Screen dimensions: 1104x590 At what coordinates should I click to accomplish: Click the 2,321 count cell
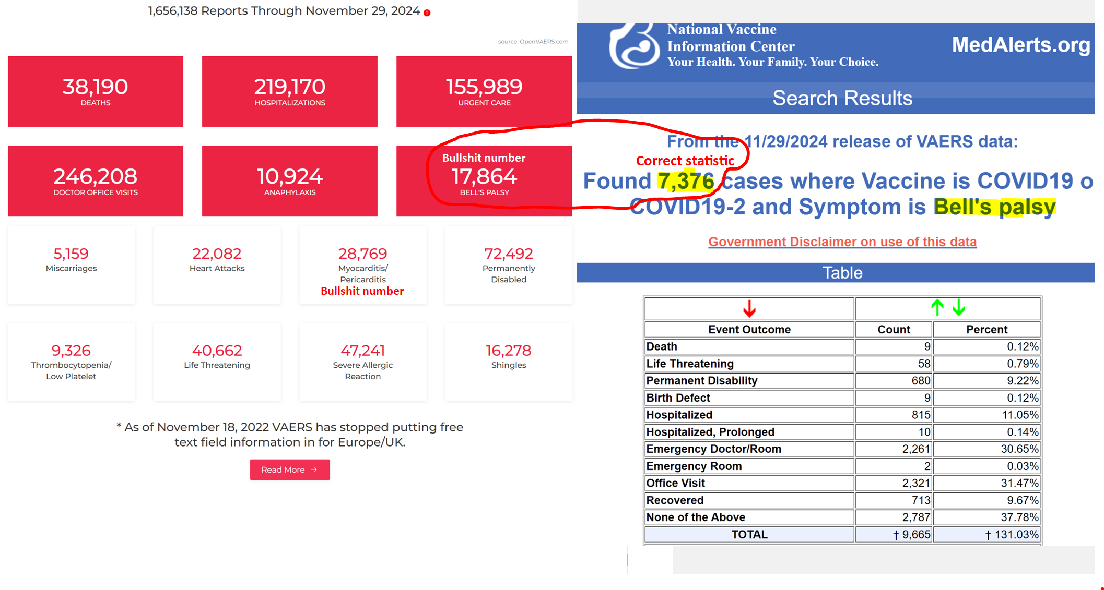click(894, 483)
